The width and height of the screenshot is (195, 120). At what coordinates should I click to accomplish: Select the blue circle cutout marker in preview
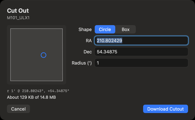(x=44, y=55)
